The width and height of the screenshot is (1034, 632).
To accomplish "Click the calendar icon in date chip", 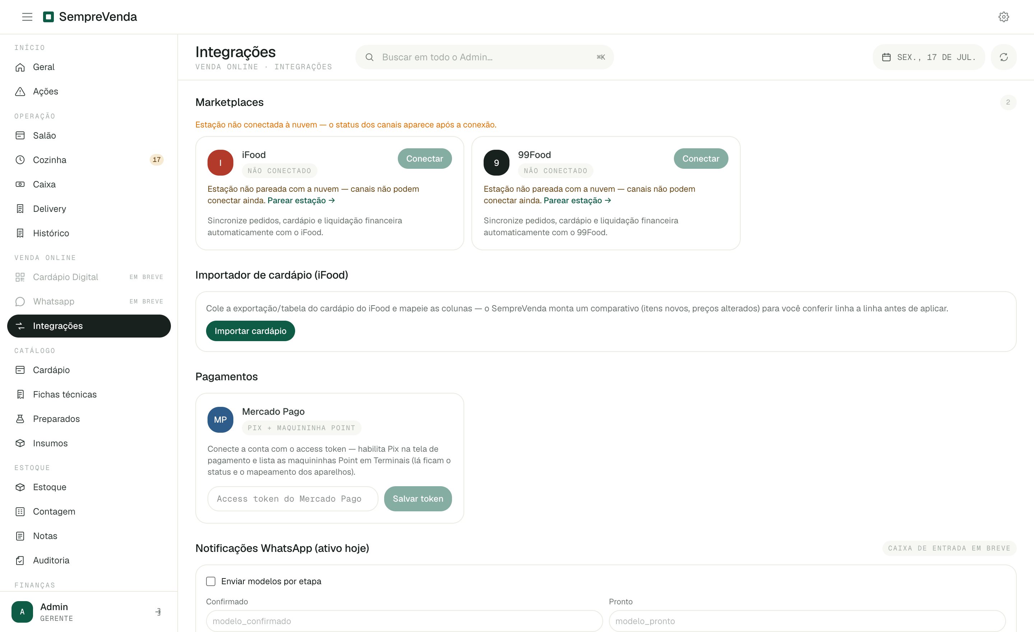I will click(886, 57).
